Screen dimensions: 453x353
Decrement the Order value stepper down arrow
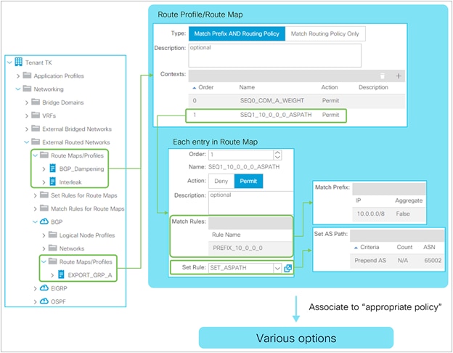[277, 158]
